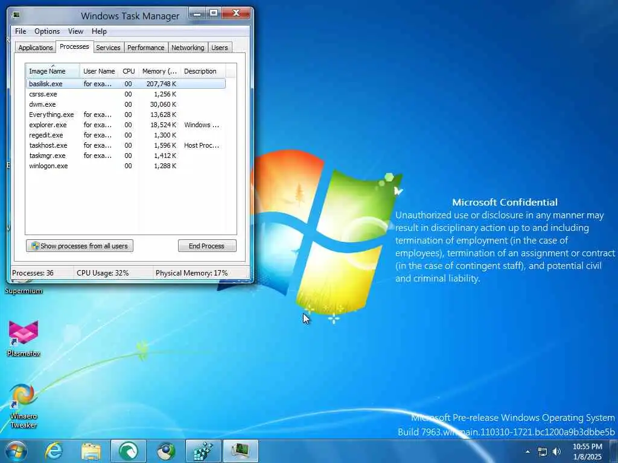618x463 pixels.
Task: Switch to the Processes tab
Action: [74, 46]
